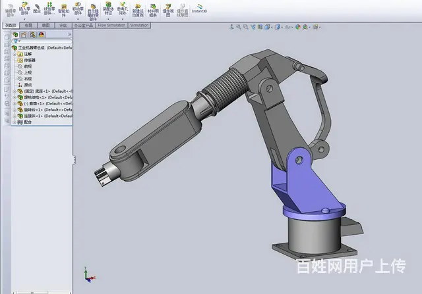Open the Apply Scene icon

(x=305, y=27)
